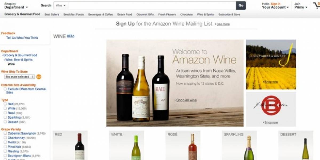Go to the Best Sellers nav item
This screenshot has width=320, height=160.
[52, 15]
